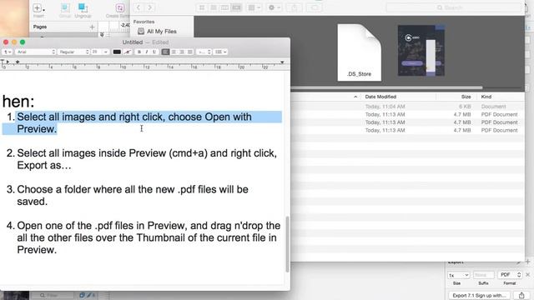The image size is (534, 300).
Task: Toggle italic formatting in TextEdit
Action: coord(147,52)
